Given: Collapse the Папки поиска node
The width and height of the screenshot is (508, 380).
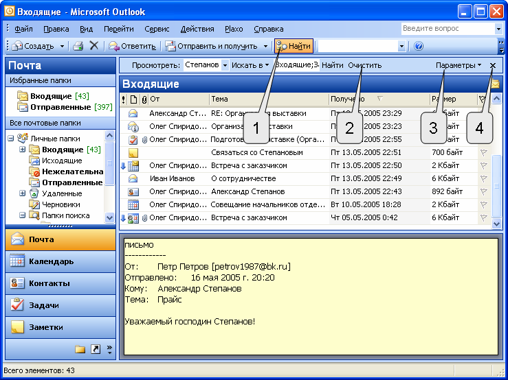Looking at the screenshot, I should 22,215.
